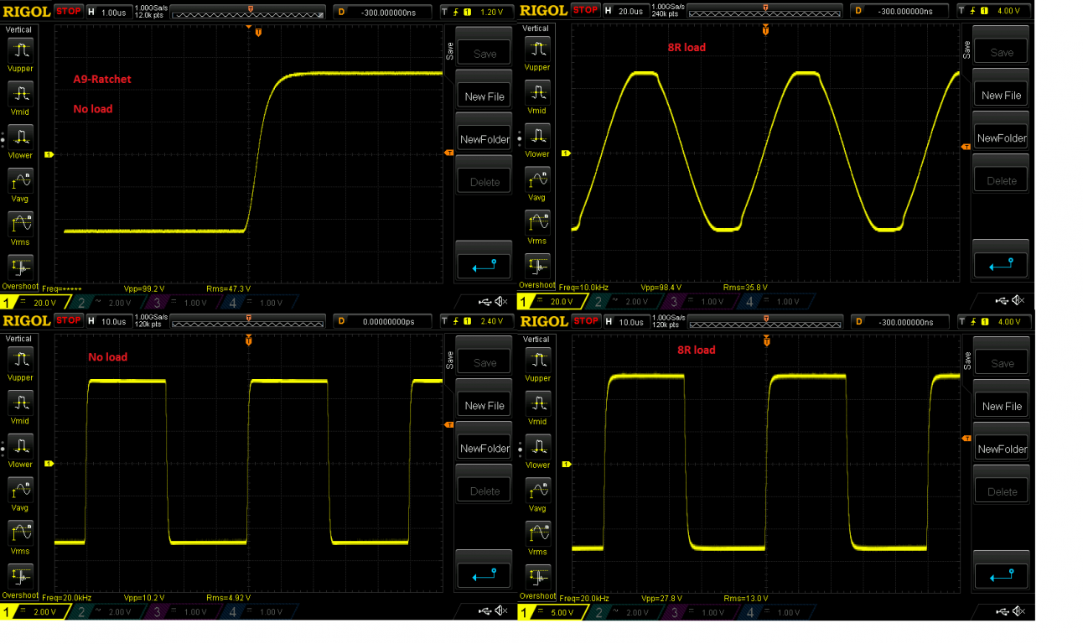1083x644 pixels.
Task: Click the orange trigger position marker above rising edge
Action: [x=258, y=32]
